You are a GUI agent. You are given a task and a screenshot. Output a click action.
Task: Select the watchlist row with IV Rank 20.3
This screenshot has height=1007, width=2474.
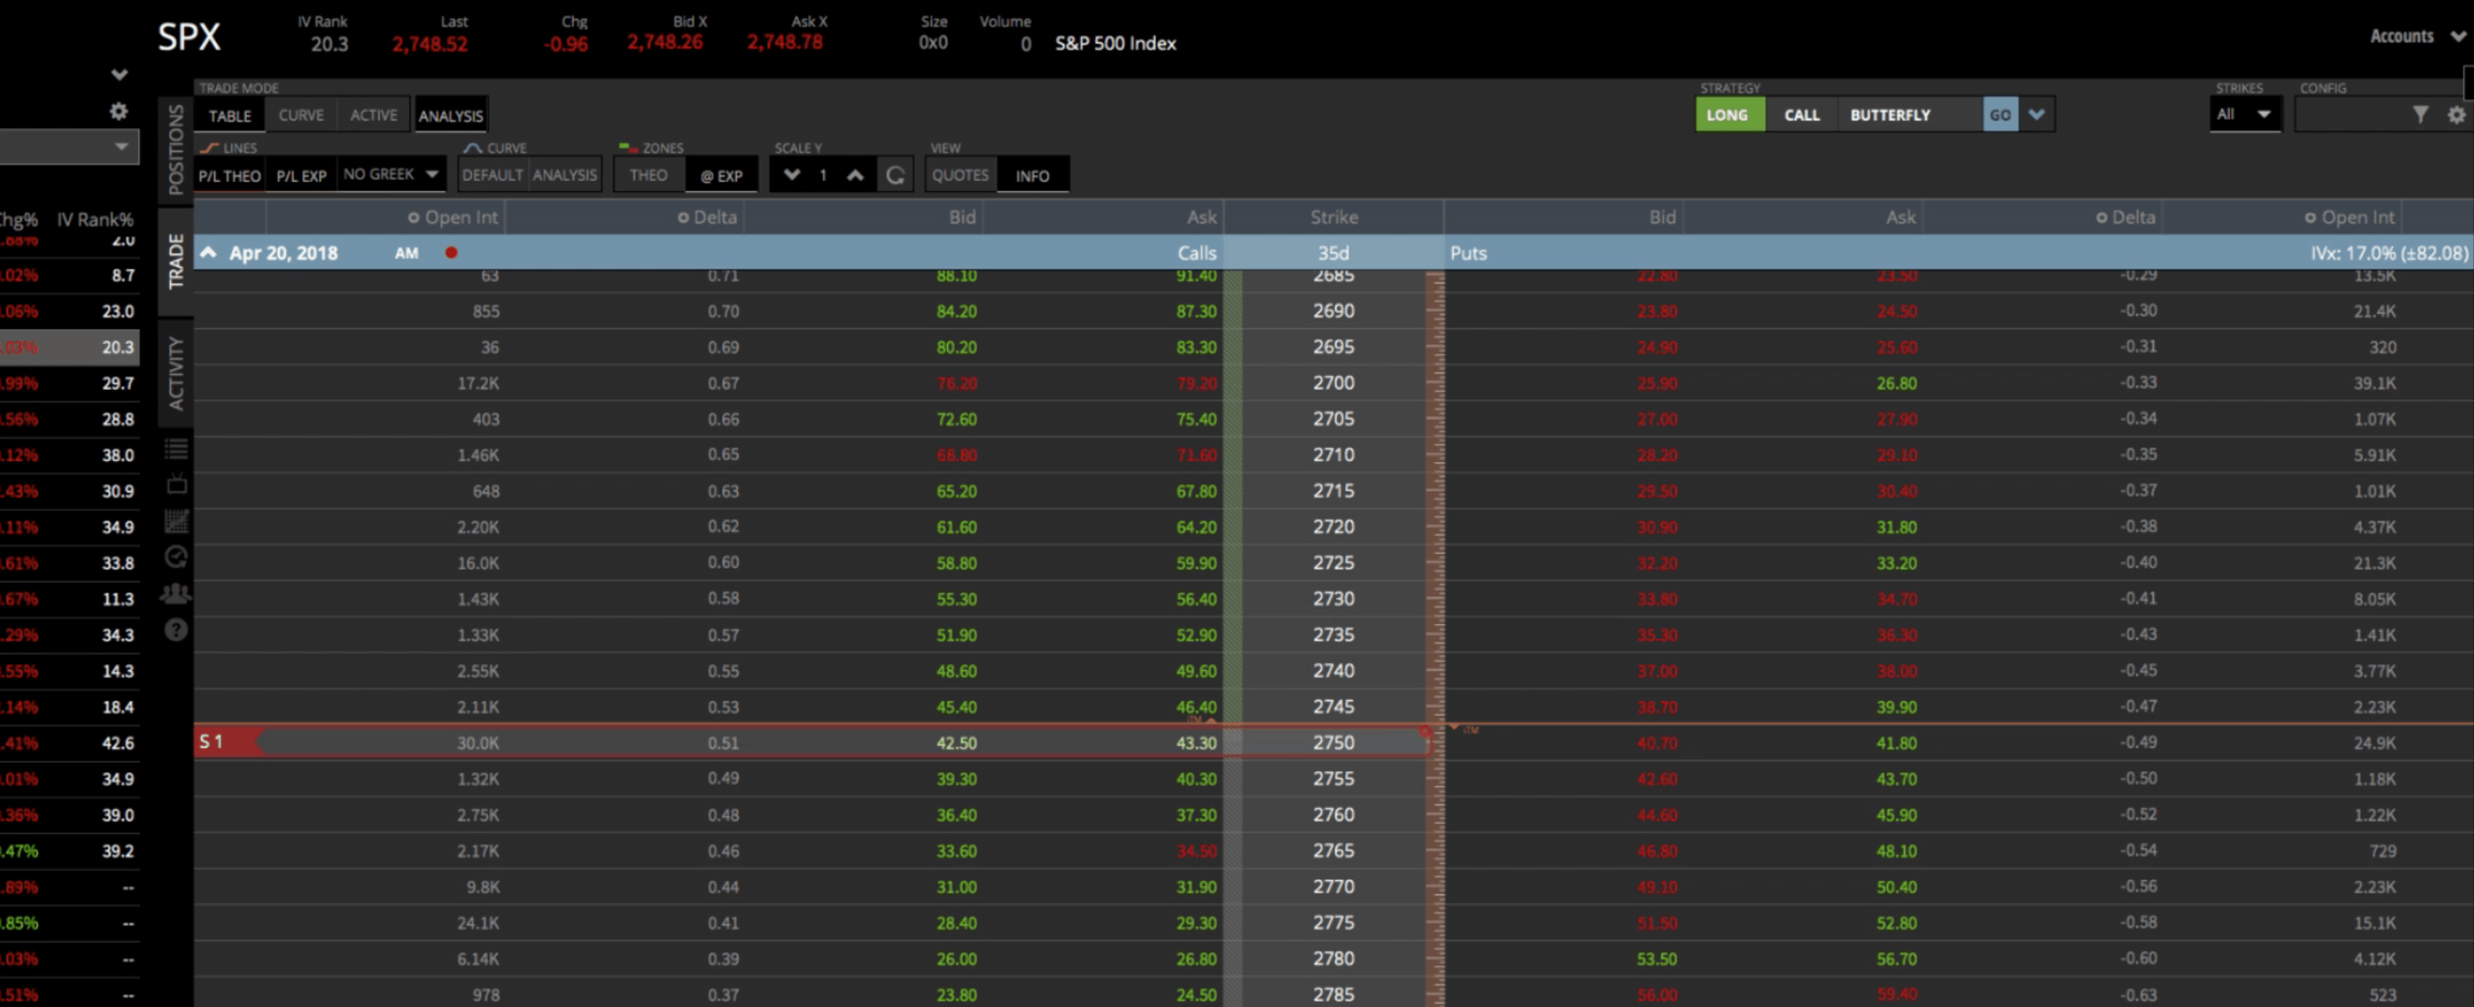[69, 347]
